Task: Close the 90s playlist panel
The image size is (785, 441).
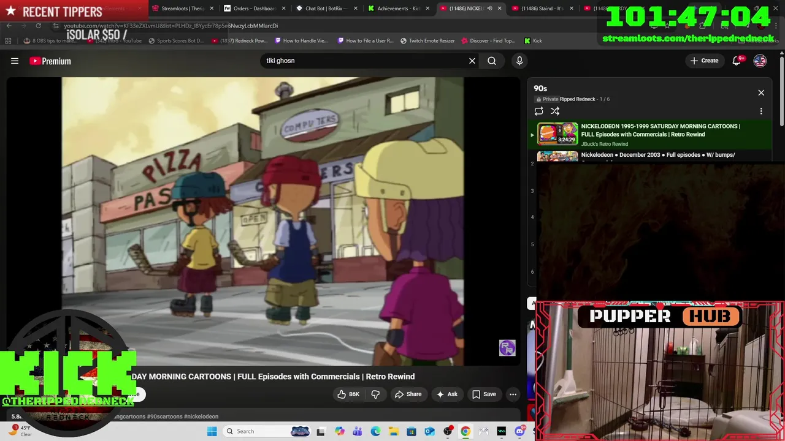Action: (761, 92)
